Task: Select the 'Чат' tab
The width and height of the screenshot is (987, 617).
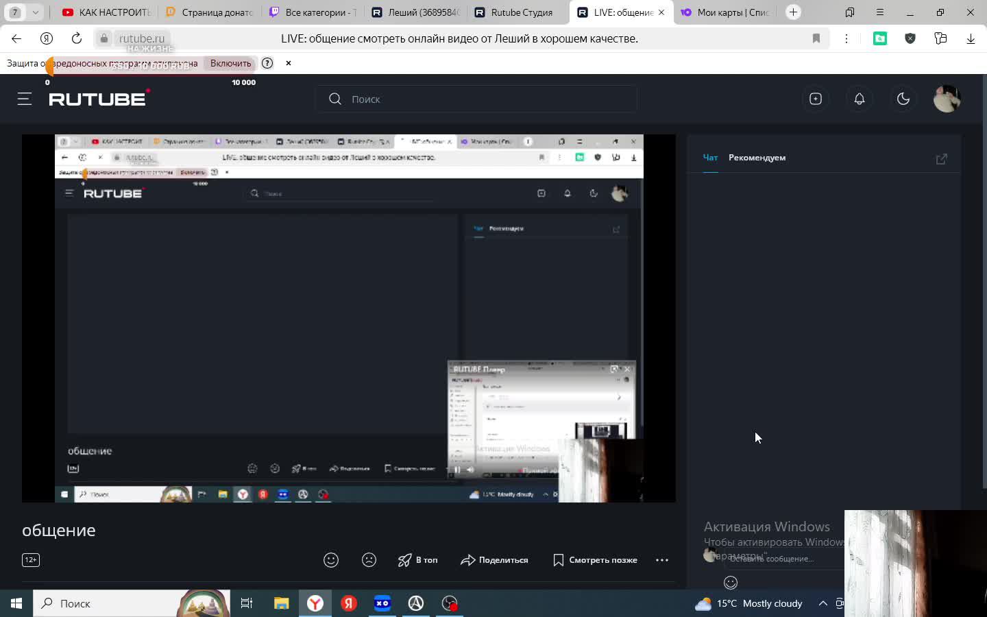Action: [710, 158]
